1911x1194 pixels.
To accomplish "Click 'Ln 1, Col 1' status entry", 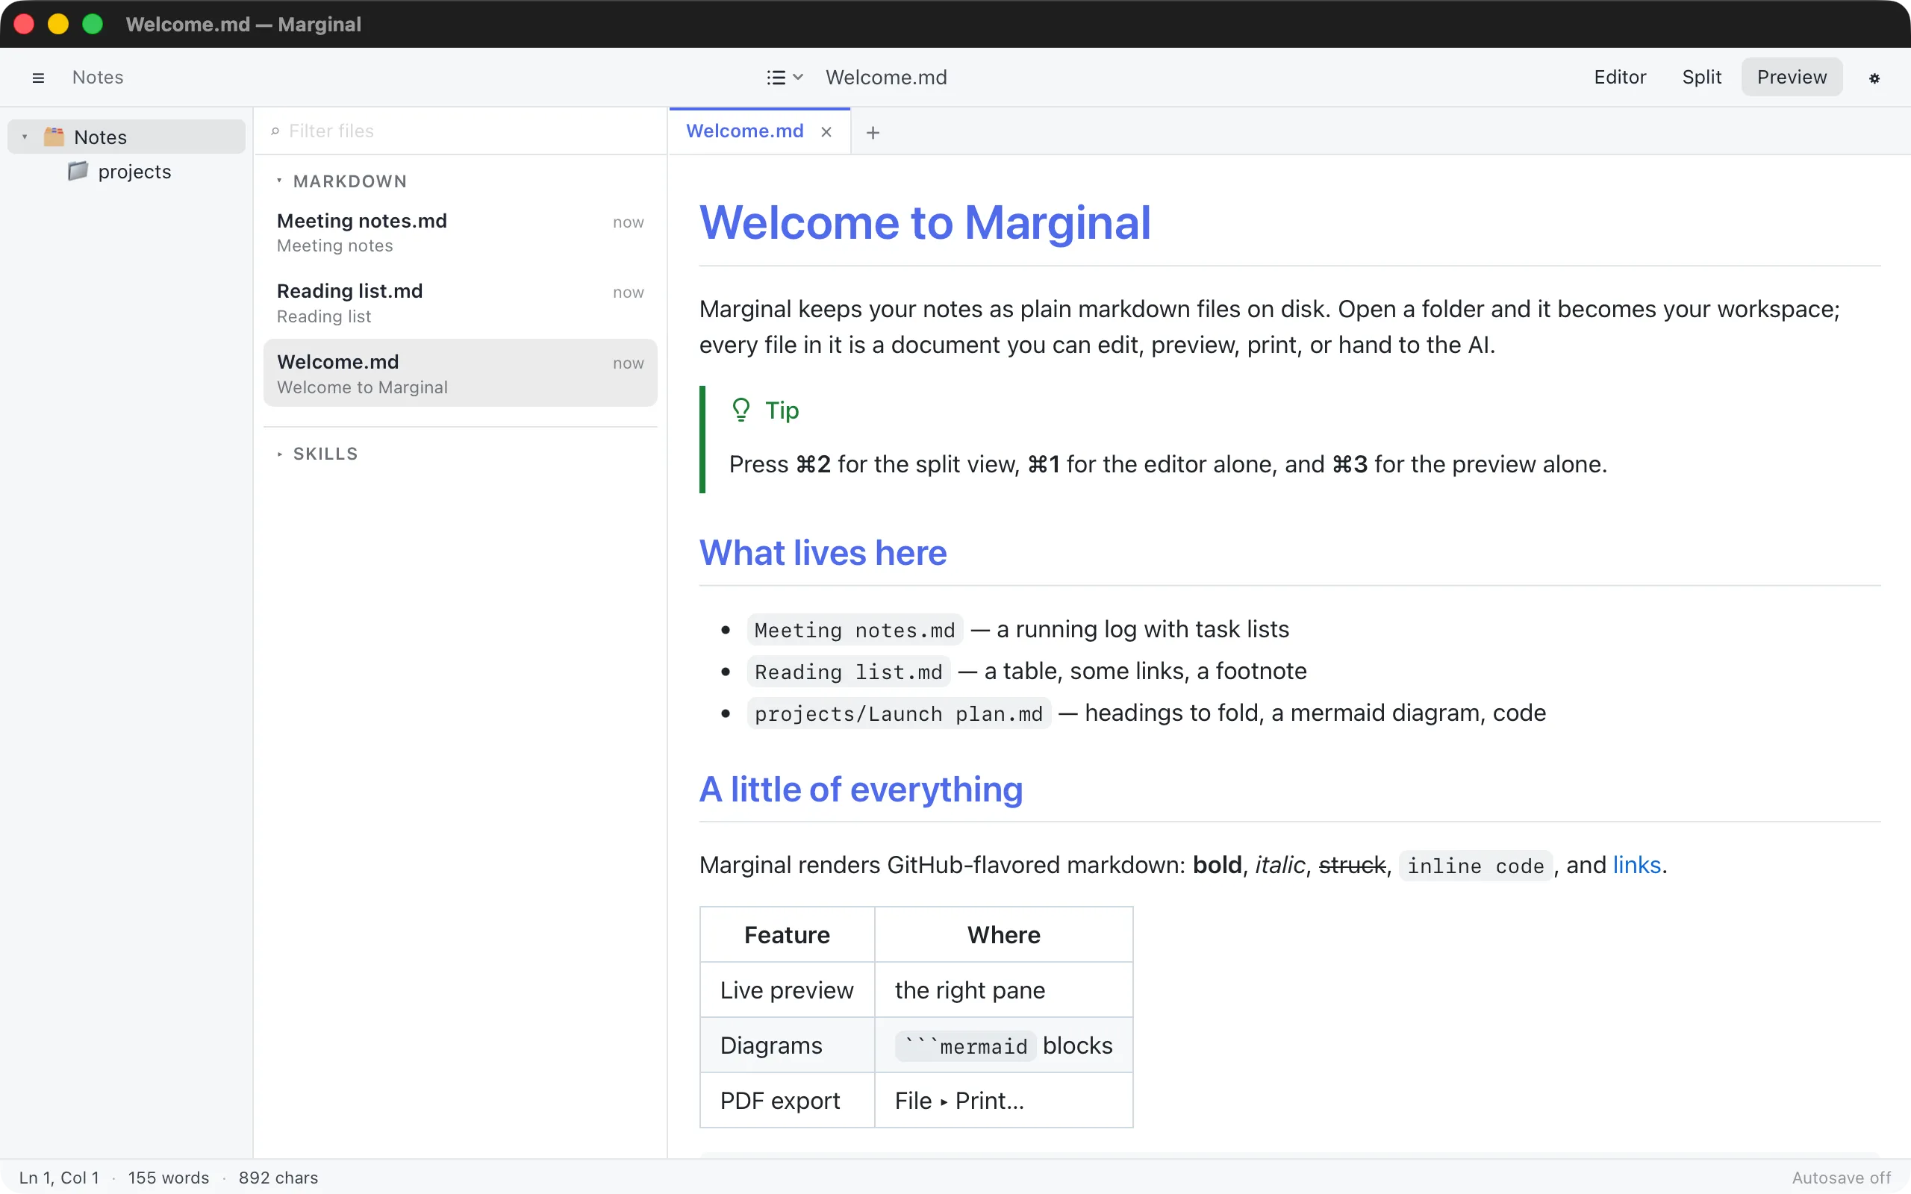I will tap(59, 1178).
